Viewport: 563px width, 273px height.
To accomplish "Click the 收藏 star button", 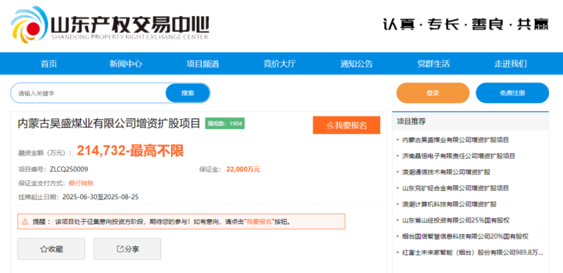I will pos(51,248).
